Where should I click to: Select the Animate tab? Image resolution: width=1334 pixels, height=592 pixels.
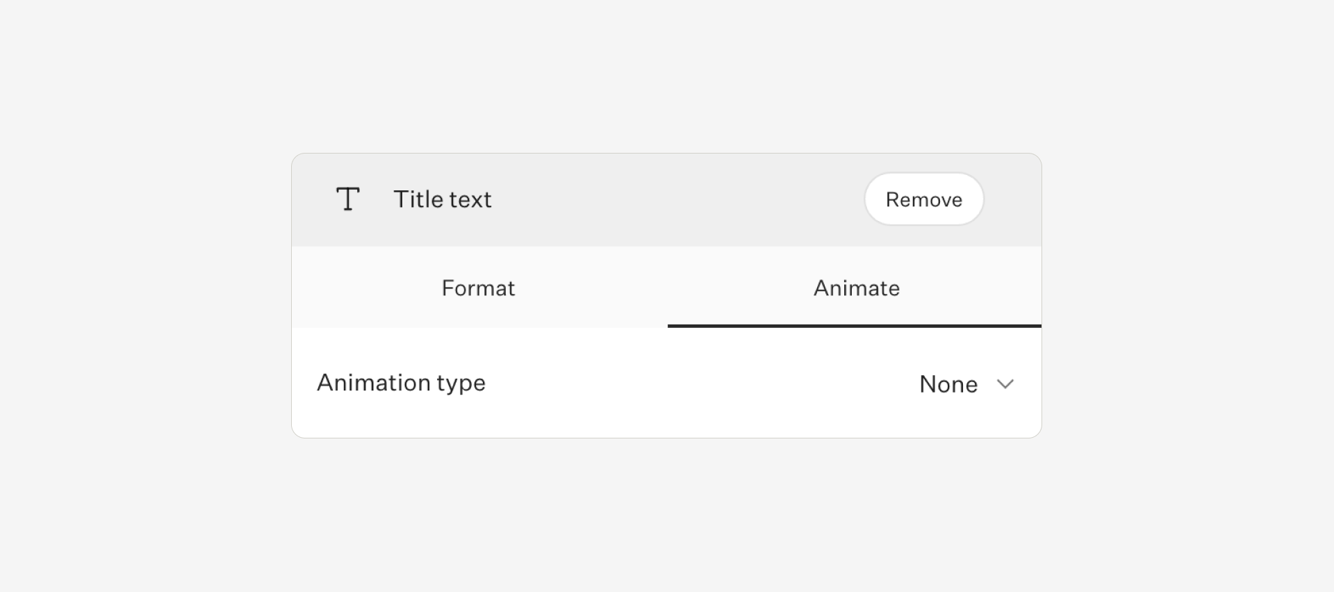[x=856, y=288]
